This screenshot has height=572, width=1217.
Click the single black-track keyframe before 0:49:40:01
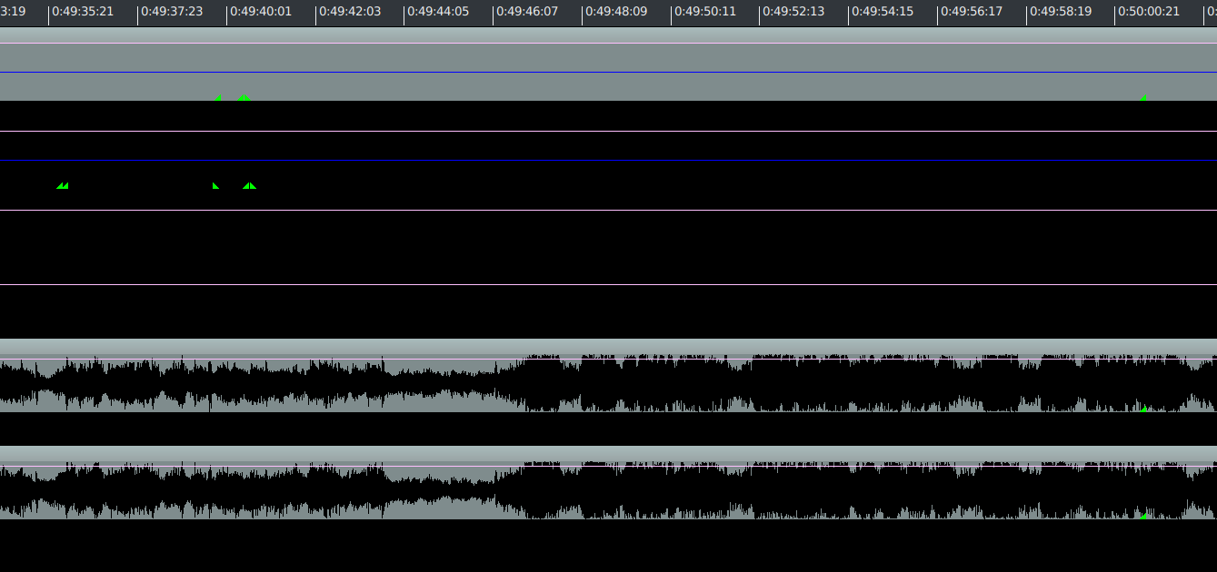[215, 185]
